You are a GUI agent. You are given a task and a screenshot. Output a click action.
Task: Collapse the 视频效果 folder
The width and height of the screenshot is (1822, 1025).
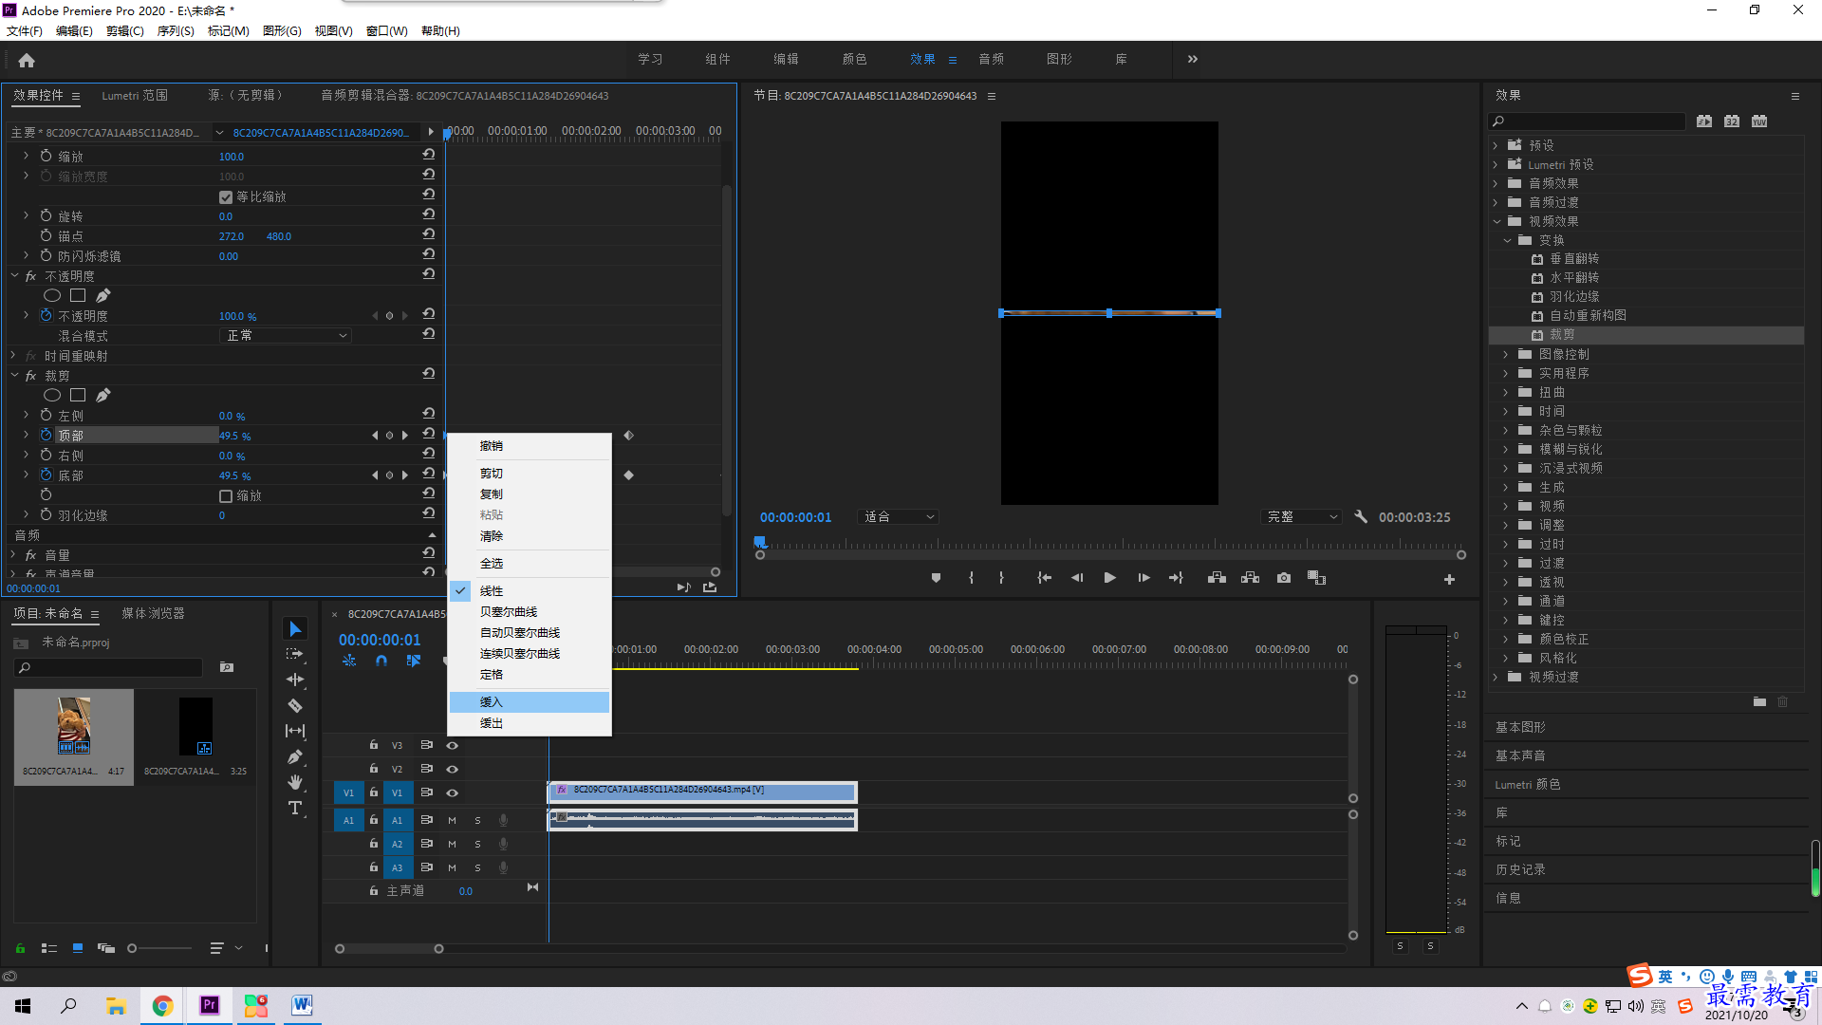(x=1497, y=221)
